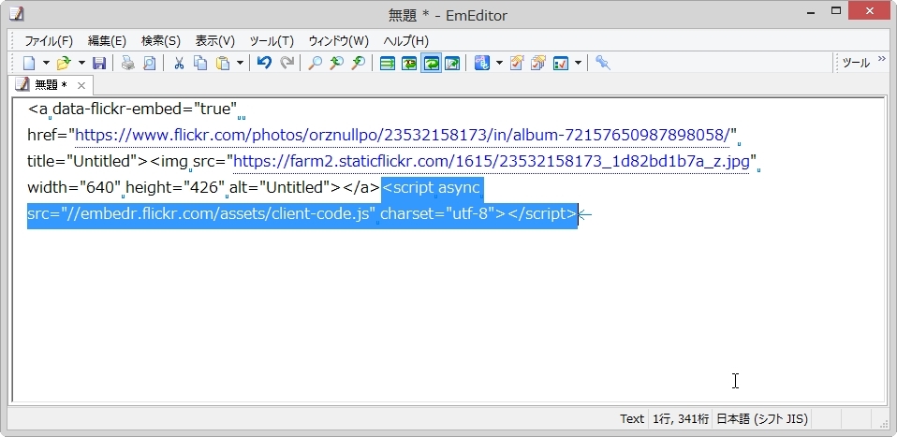Expand the Configurations dropdown arrow
Image resolution: width=897 pixels, height=437 pixels.
point(499,63)
